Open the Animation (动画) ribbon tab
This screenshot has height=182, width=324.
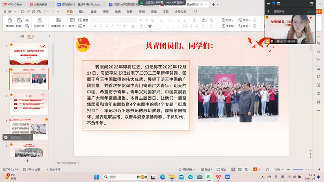pos(117,12)
